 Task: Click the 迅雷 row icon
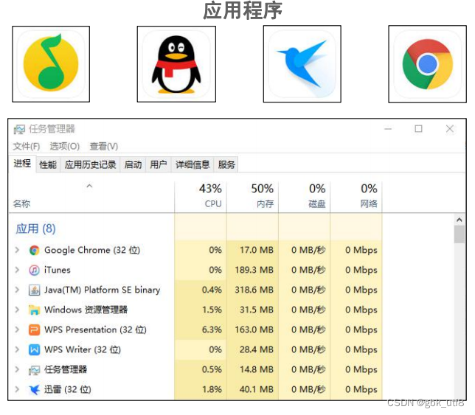pyautogui.click(x=34, y=390)
